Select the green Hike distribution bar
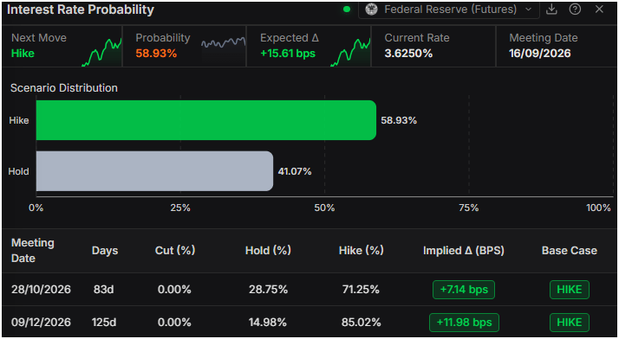This screenshot has width=619, height=339. [x=206, y=120]
